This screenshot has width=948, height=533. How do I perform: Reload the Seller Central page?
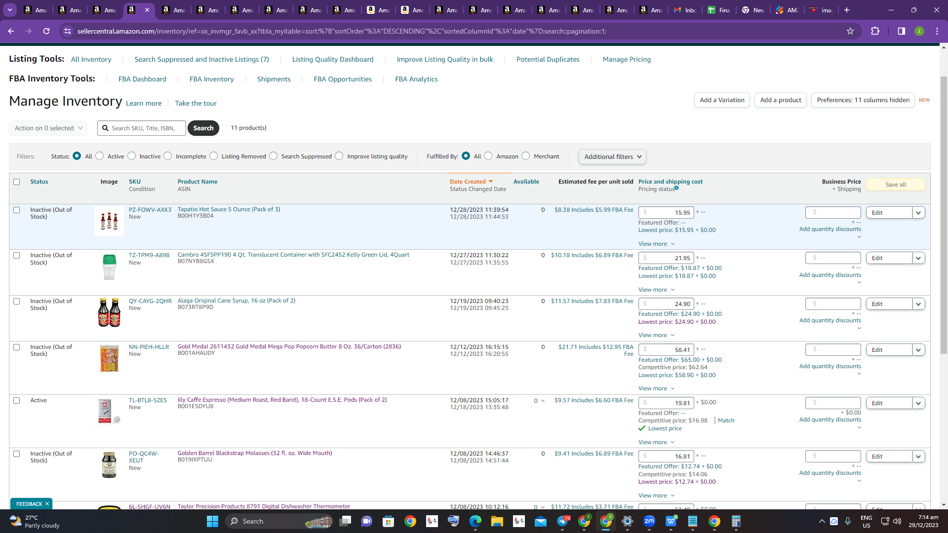[x=46, y=31]
